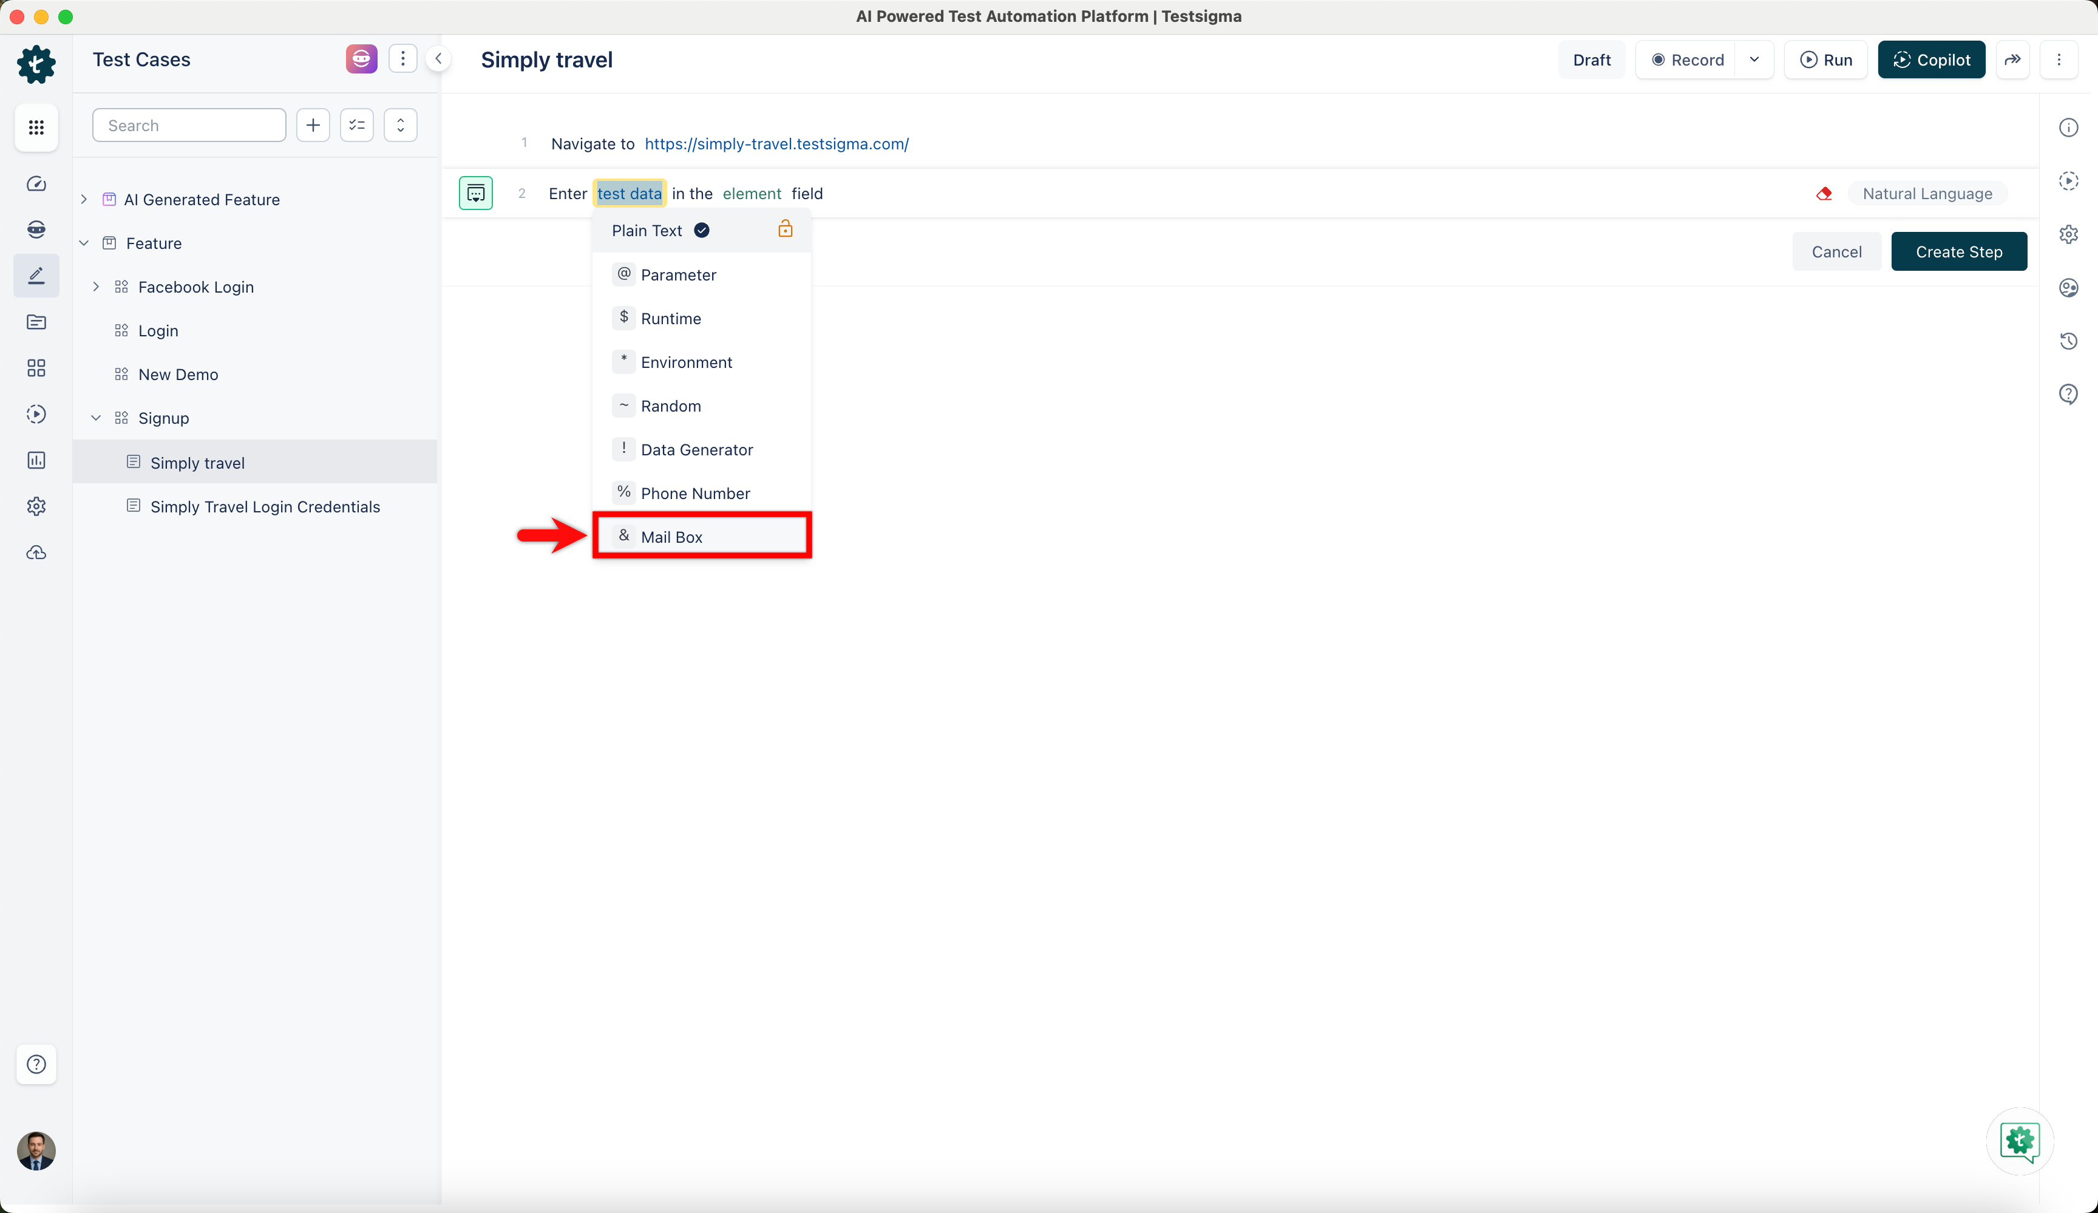
Task: Choose Parameter data type
Action: pyautogui.click(x=701, y=275)
